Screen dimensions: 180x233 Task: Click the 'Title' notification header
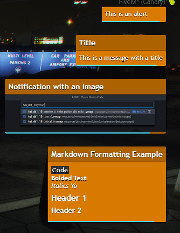(x=121, y=42)
